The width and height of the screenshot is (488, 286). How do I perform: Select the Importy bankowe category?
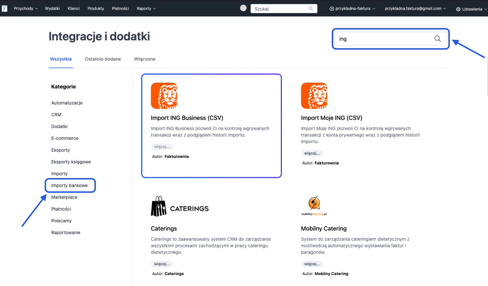pos(70,185)
